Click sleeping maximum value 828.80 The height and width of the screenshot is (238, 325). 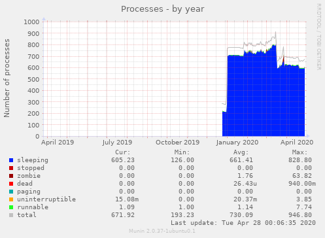[300, 160]
